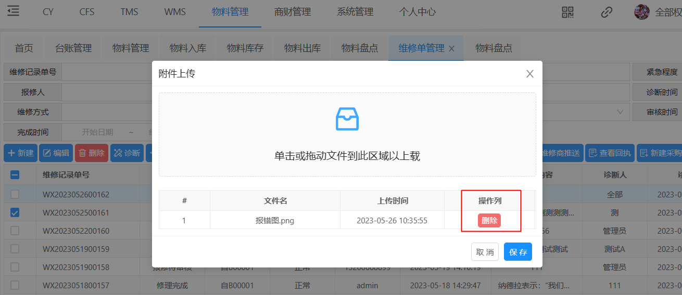Click the link chain icon in header
682x295 pixels.
point(607,12)
